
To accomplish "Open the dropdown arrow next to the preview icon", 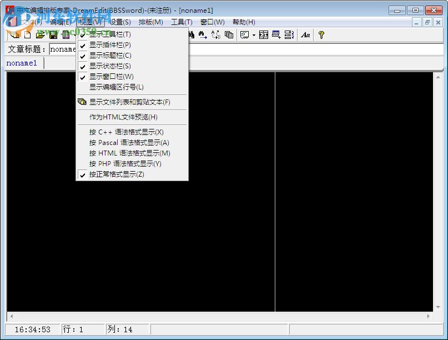I will (x=254, y=34).
